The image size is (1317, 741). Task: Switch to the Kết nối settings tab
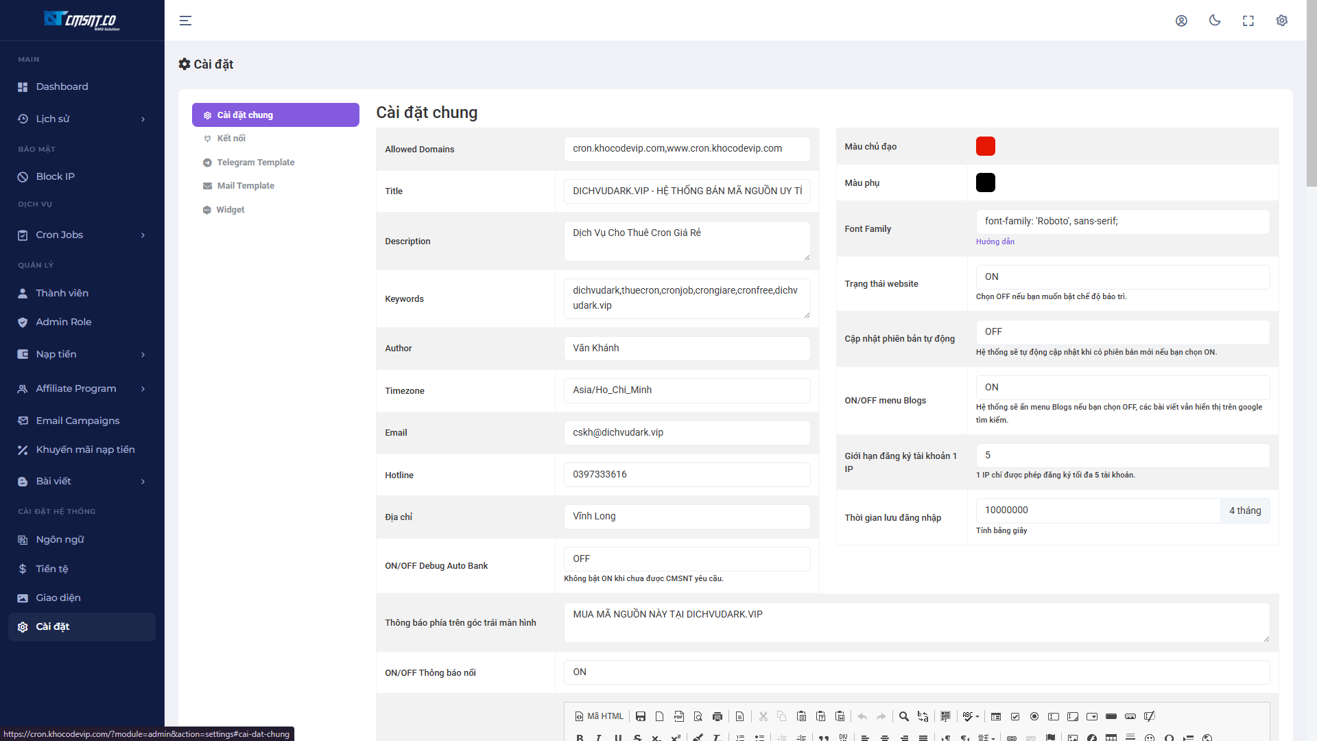(x=231, y=139)
